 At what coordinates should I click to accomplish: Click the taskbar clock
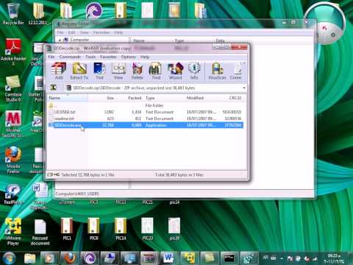click(x=334, y=258)
